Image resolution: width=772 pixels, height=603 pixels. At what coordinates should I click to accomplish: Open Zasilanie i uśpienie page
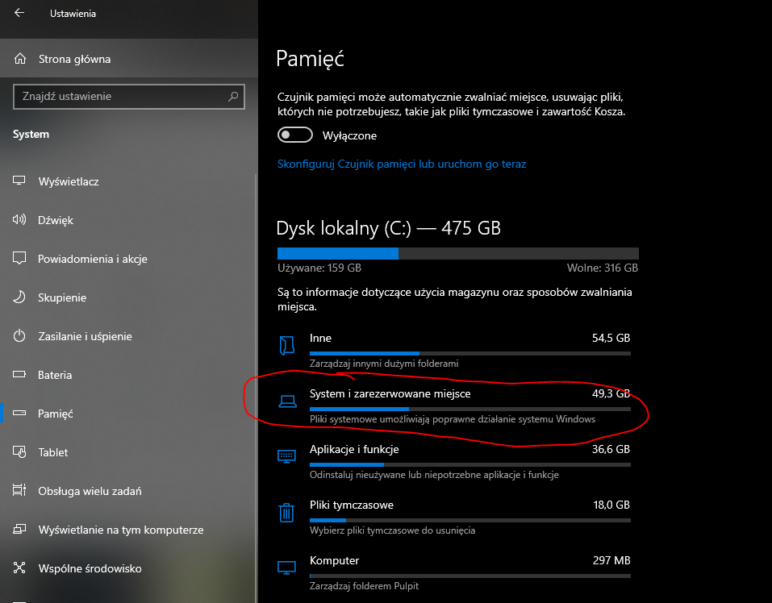[x=128, y=336]
